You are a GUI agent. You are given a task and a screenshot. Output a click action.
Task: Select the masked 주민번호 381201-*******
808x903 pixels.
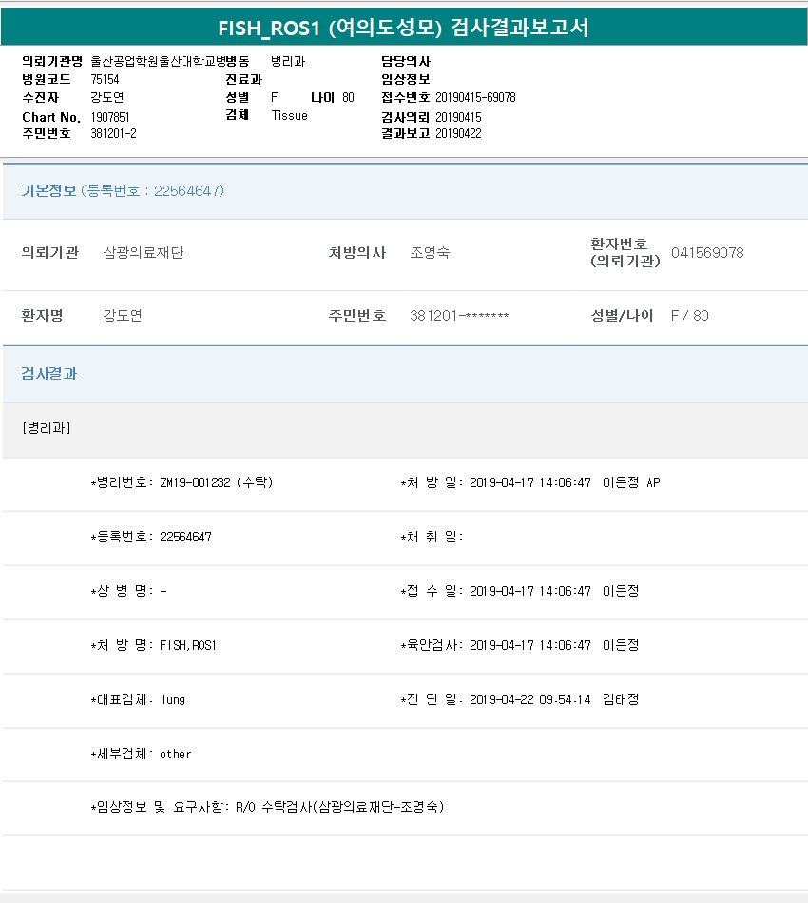point(459,316)
